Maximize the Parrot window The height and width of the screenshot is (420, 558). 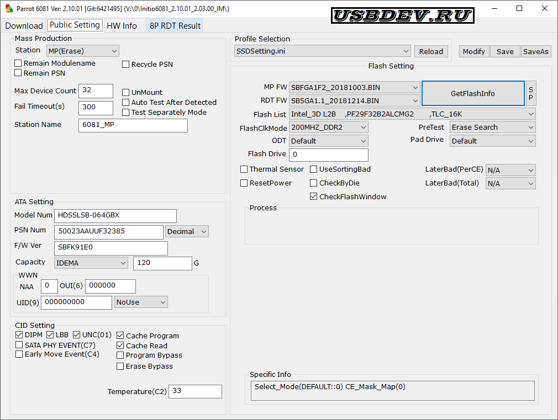coord(519,8)
